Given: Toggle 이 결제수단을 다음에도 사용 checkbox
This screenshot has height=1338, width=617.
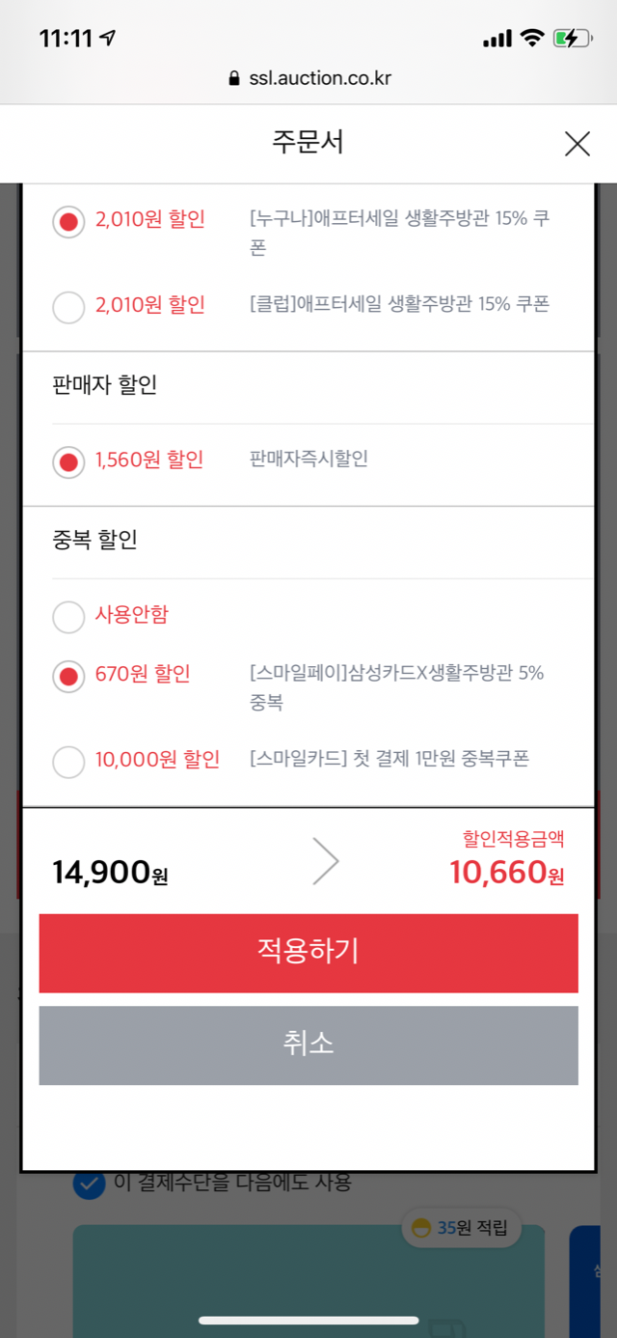Looking at the screenshot, I should coord(90,1184).
